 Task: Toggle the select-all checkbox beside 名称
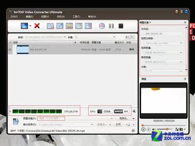tap(11, 42)
